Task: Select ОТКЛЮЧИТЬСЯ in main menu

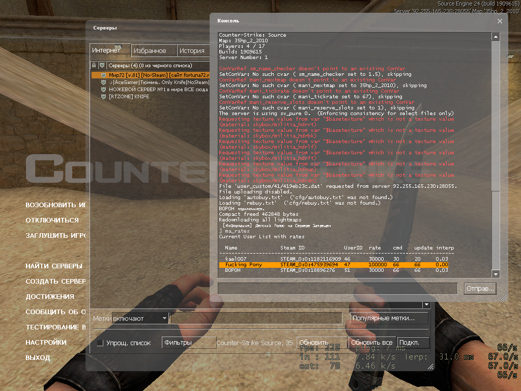Action: [x=52, y=220]
